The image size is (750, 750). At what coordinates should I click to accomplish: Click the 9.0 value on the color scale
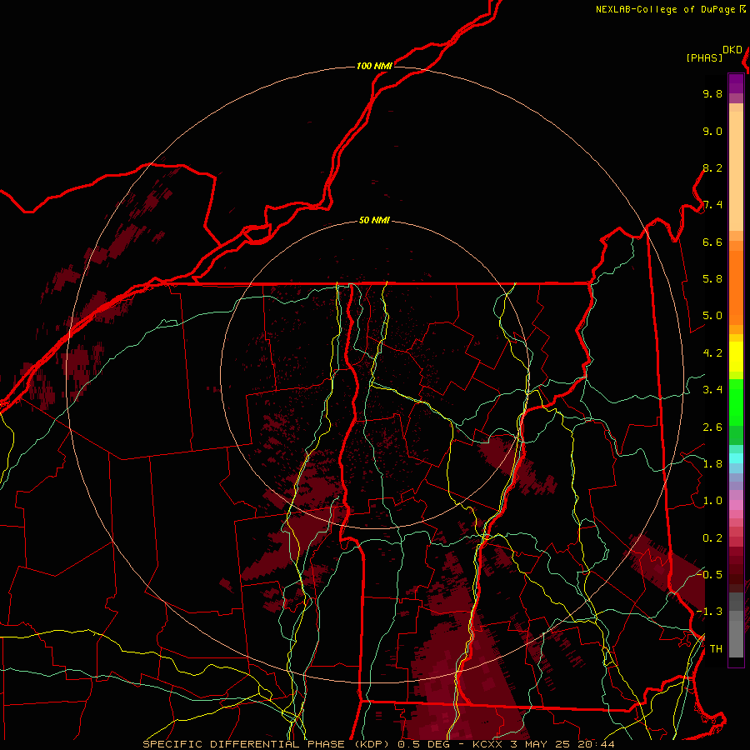click(x=712, y=132)
